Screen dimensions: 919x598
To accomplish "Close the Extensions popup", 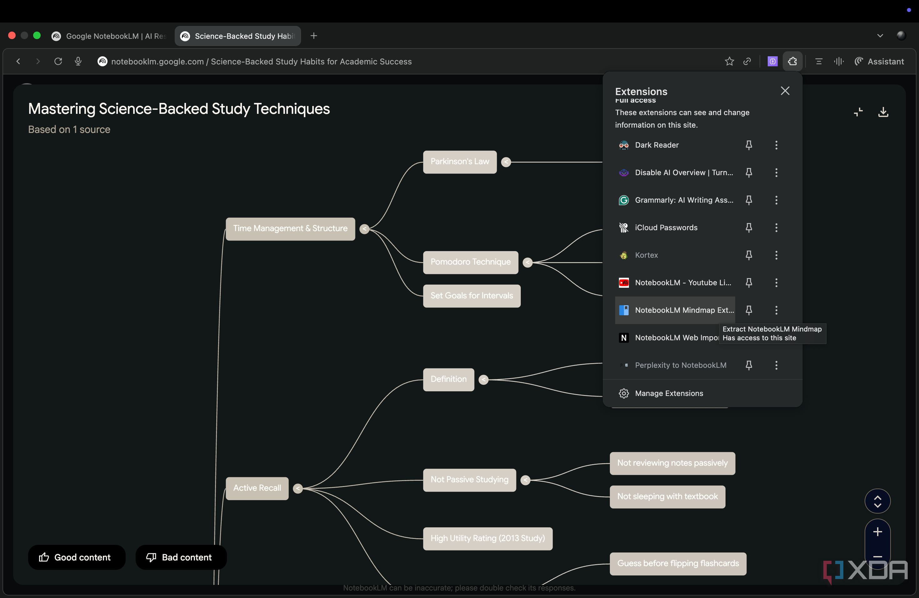I will (785, 91).
